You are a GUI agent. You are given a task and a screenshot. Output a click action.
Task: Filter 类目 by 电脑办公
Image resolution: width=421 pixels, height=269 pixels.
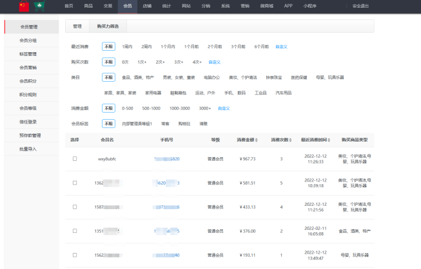[x=211, y=77]
